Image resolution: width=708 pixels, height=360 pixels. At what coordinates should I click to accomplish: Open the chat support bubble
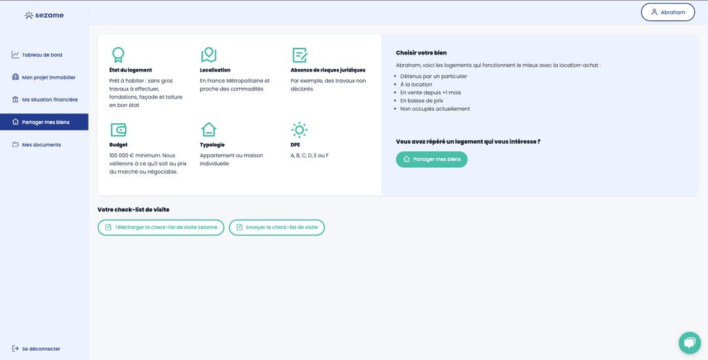(x=689, y=342)
